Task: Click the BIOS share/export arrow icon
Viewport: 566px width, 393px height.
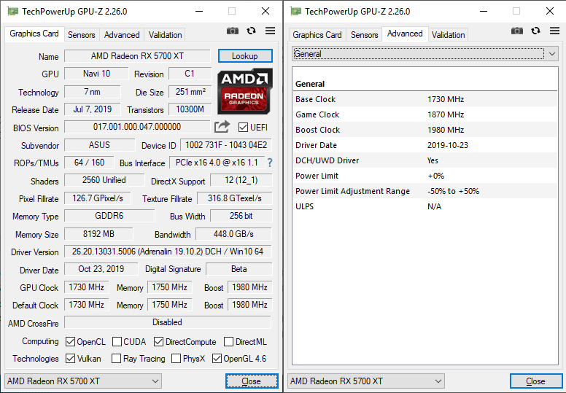Action: pyautogui.click(x=222, y=127)
